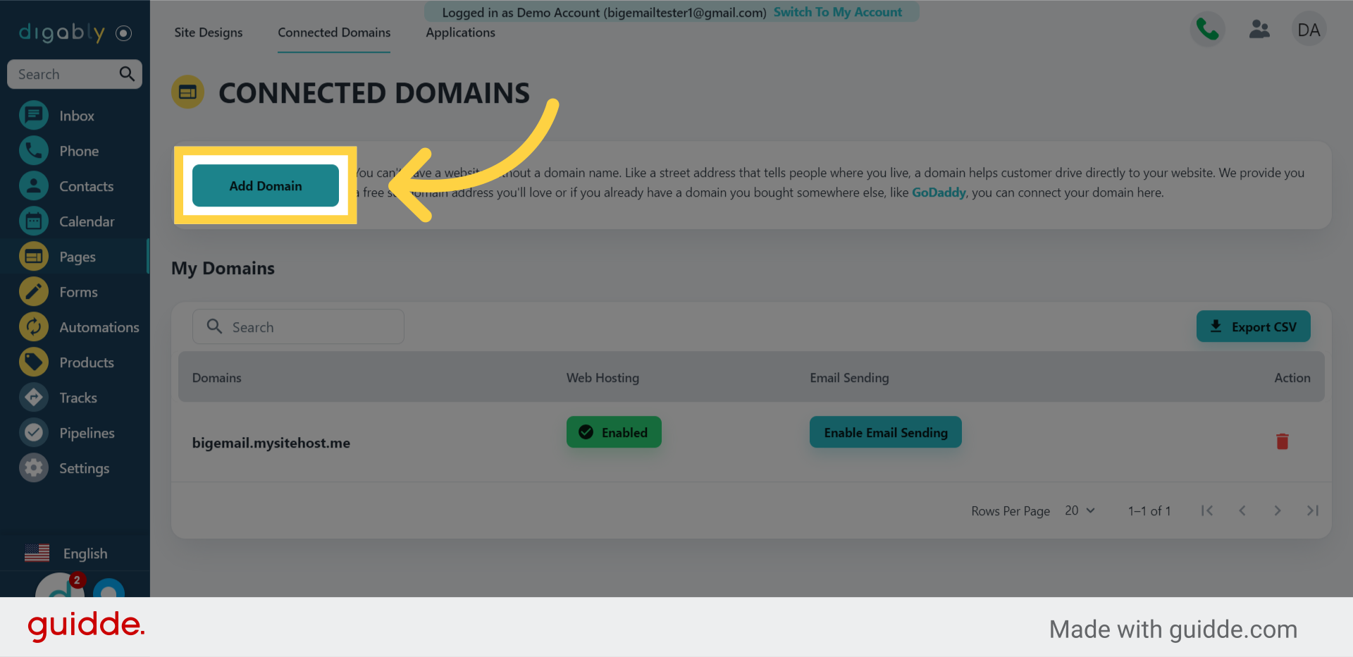Viewport: 1353px width, 657px height.
Task: Click the Action column header
Action: pos(1292,378)
